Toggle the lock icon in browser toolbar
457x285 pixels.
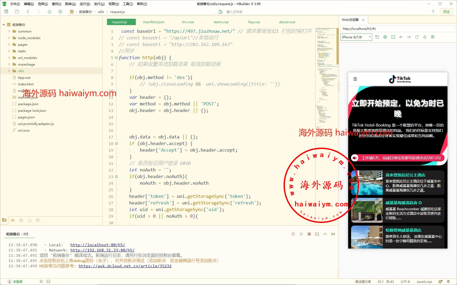pyautogui.click(x=425, y=37)
